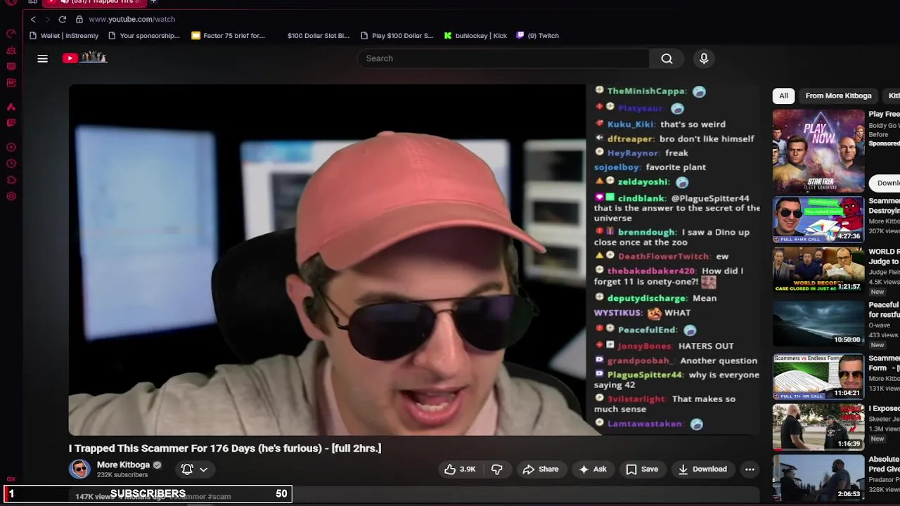Focus the YouTube Search input field
This screenshot has height=506, width=900.
click(x=503, y=58)
